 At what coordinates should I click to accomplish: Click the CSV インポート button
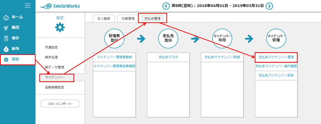pos(60,104)
